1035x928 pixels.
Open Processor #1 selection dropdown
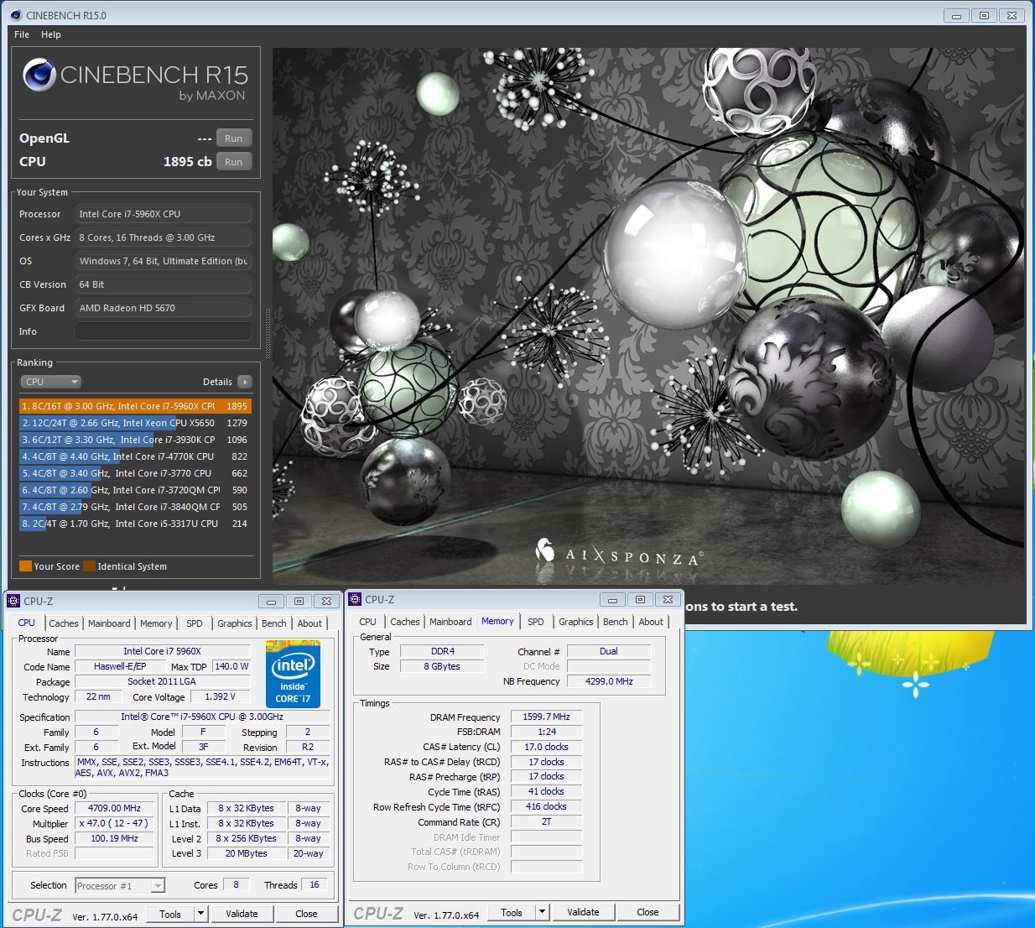pos(120,885)
